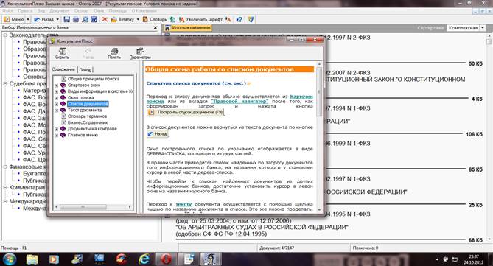Click status bar entry 'Документ: 4/7147'
Image resolution: width=493 pixels, height=266 pixels.
pyautogui.click(x=276, y=248)
